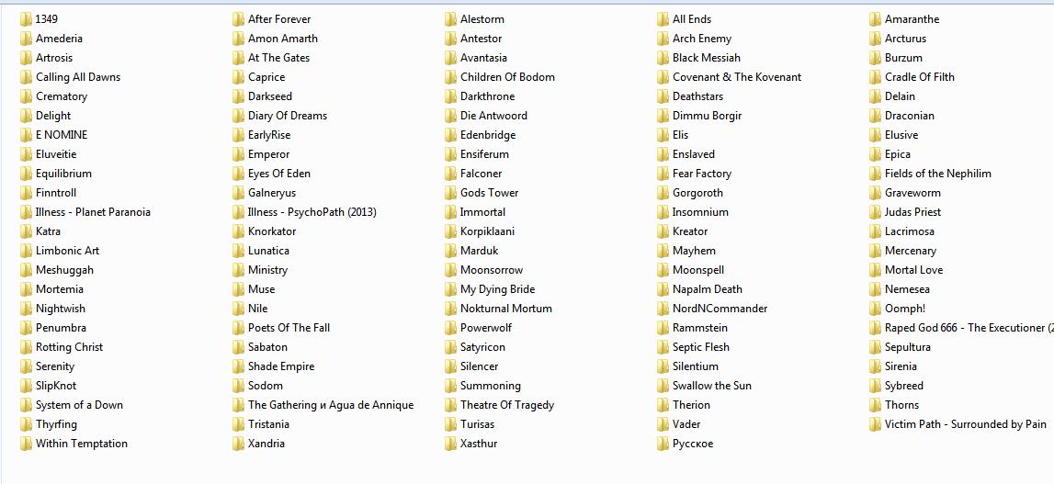Select the Mortal Love folder name
The image size is (1054, 484).
point(914,270)
